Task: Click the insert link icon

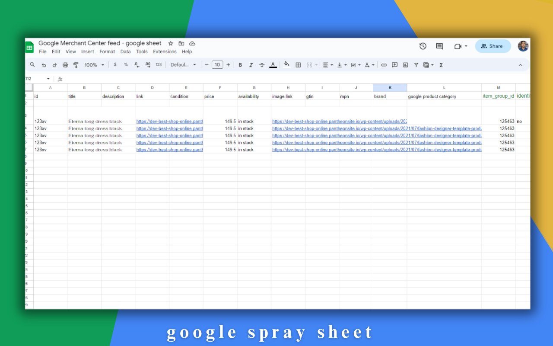Action: click(x=384, y=65)
